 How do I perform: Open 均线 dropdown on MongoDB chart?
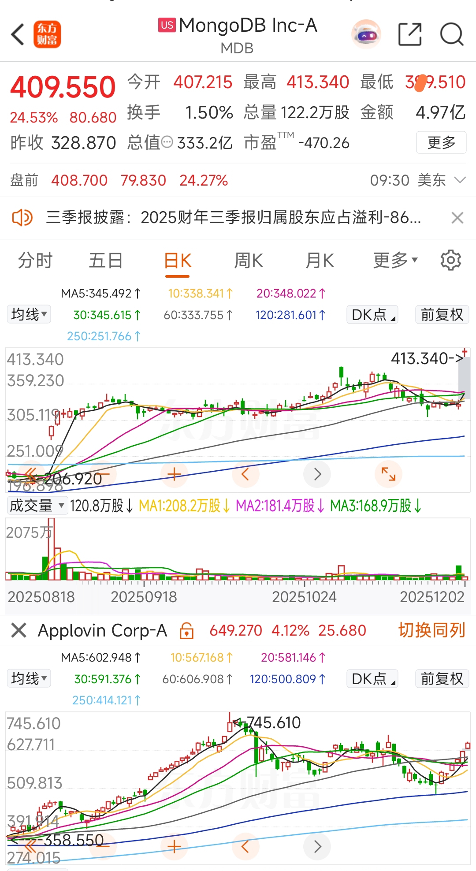pos(29,315)
